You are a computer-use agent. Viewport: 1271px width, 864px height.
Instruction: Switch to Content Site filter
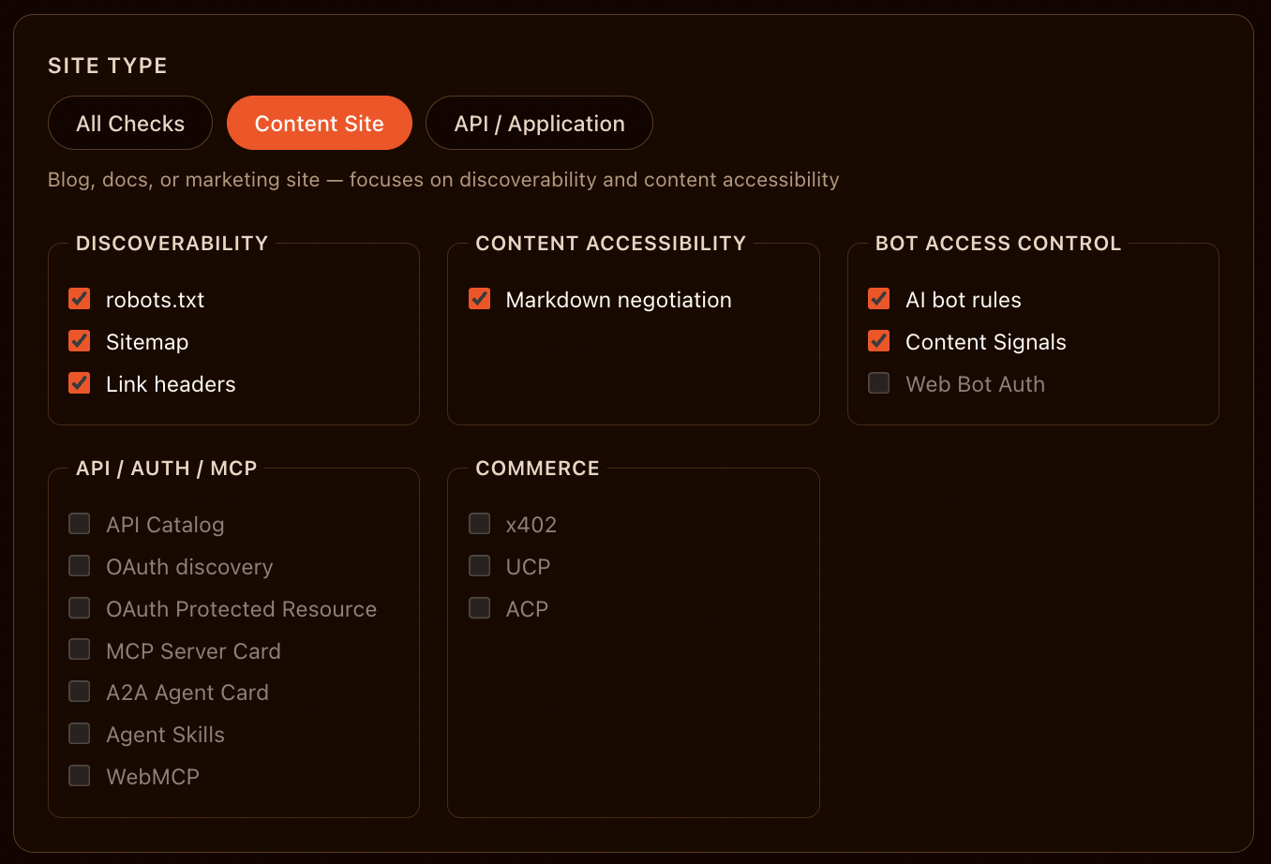pyautogui.click(x=319, y=124)
